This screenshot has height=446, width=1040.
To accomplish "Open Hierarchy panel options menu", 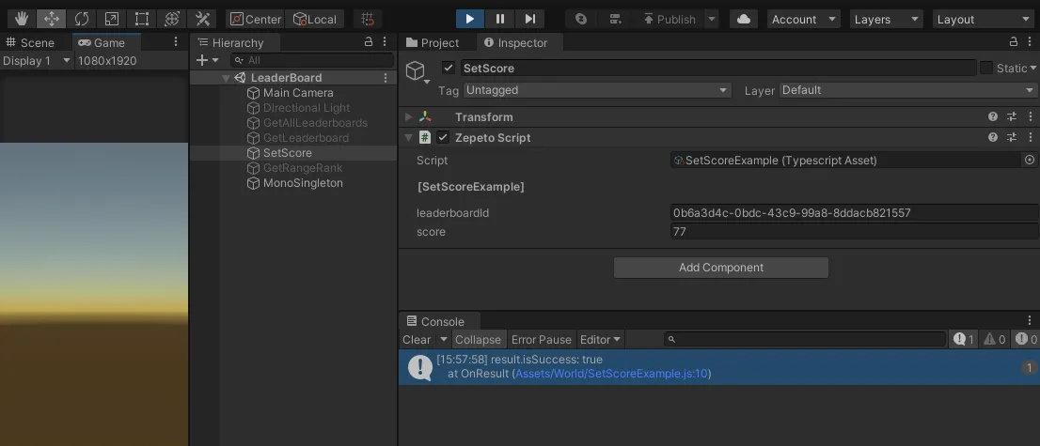I will click(x=386, y=41).
